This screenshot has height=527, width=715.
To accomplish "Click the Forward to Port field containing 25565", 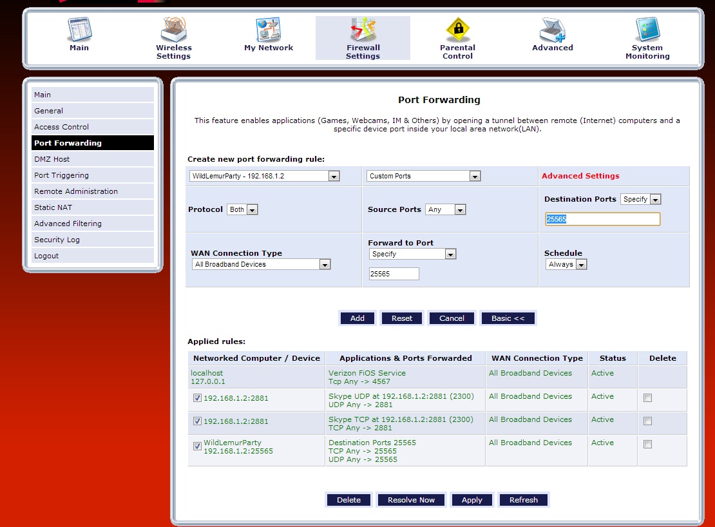I will 394,274.
